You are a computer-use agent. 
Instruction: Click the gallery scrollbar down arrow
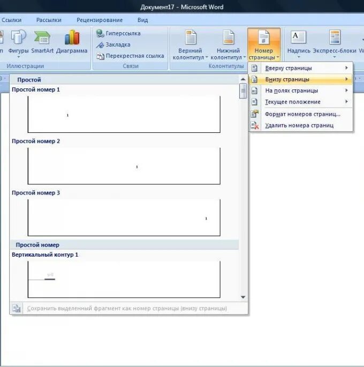point(243,297)
